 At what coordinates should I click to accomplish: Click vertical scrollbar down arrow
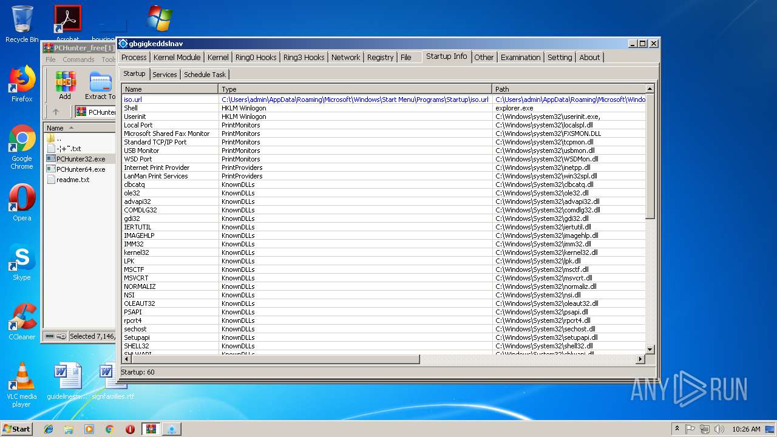(x=650, y=349)
